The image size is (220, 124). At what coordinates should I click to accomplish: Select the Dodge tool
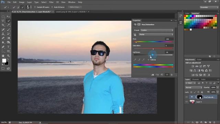pyautogui.click(x=8, y=42)
